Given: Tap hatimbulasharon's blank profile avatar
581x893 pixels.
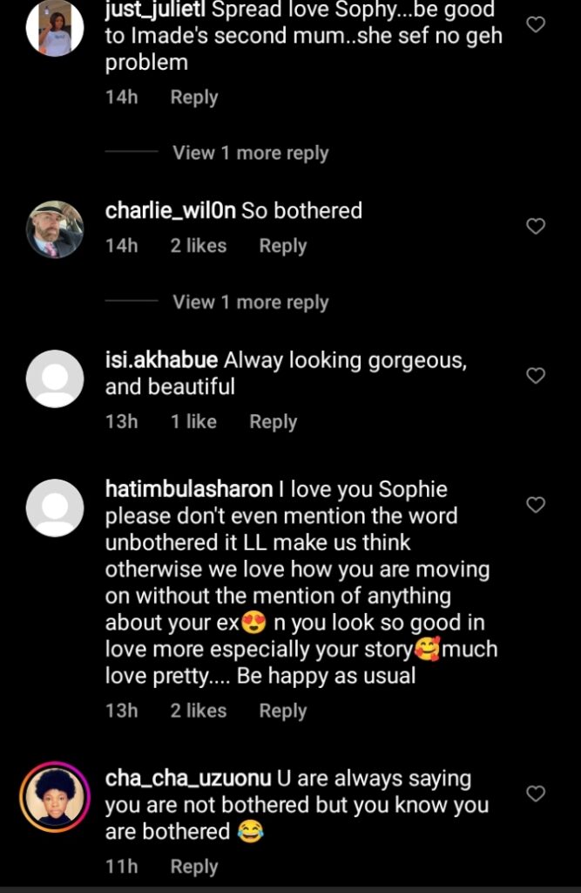Looking at the screenshot, I should pos(55,508).
